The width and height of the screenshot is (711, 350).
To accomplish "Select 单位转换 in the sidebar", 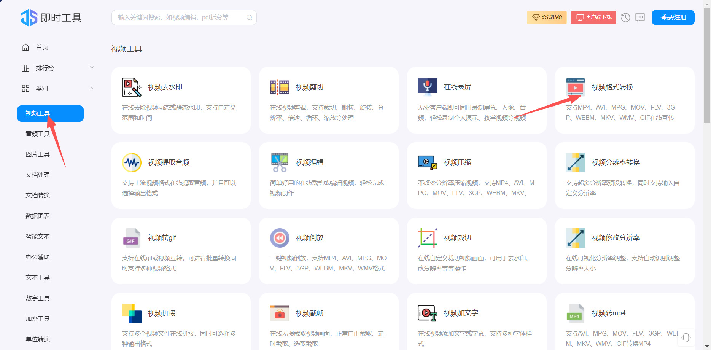I will tap(38, 339).
